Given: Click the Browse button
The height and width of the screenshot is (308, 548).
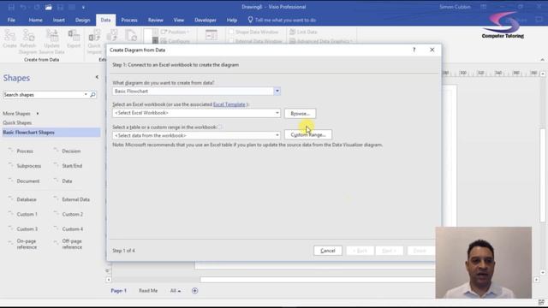Looking at the screenshot, I should point(300,114).
